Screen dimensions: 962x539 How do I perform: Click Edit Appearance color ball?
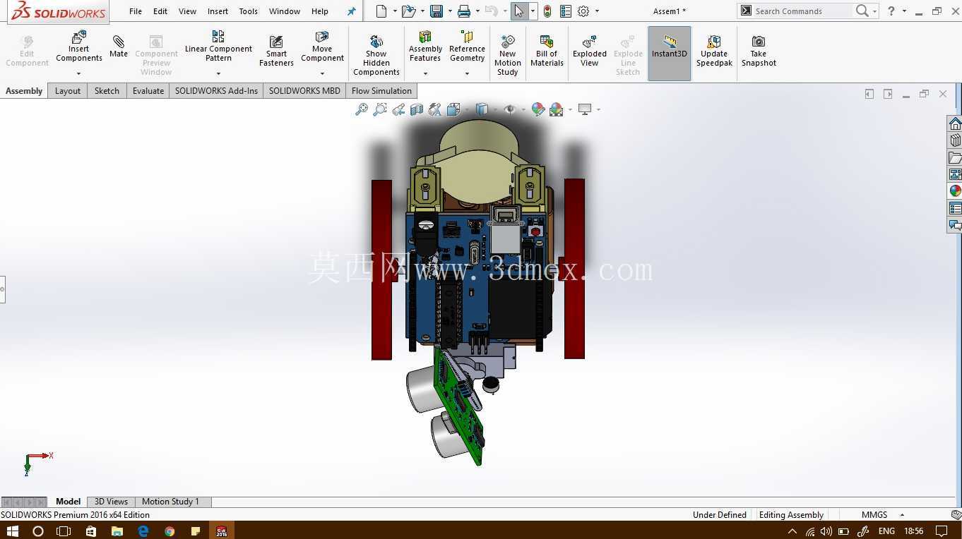[538, 109]
